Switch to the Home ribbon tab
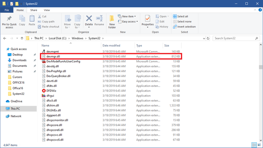Screen dimensions: 263x148 pos(20,10)
